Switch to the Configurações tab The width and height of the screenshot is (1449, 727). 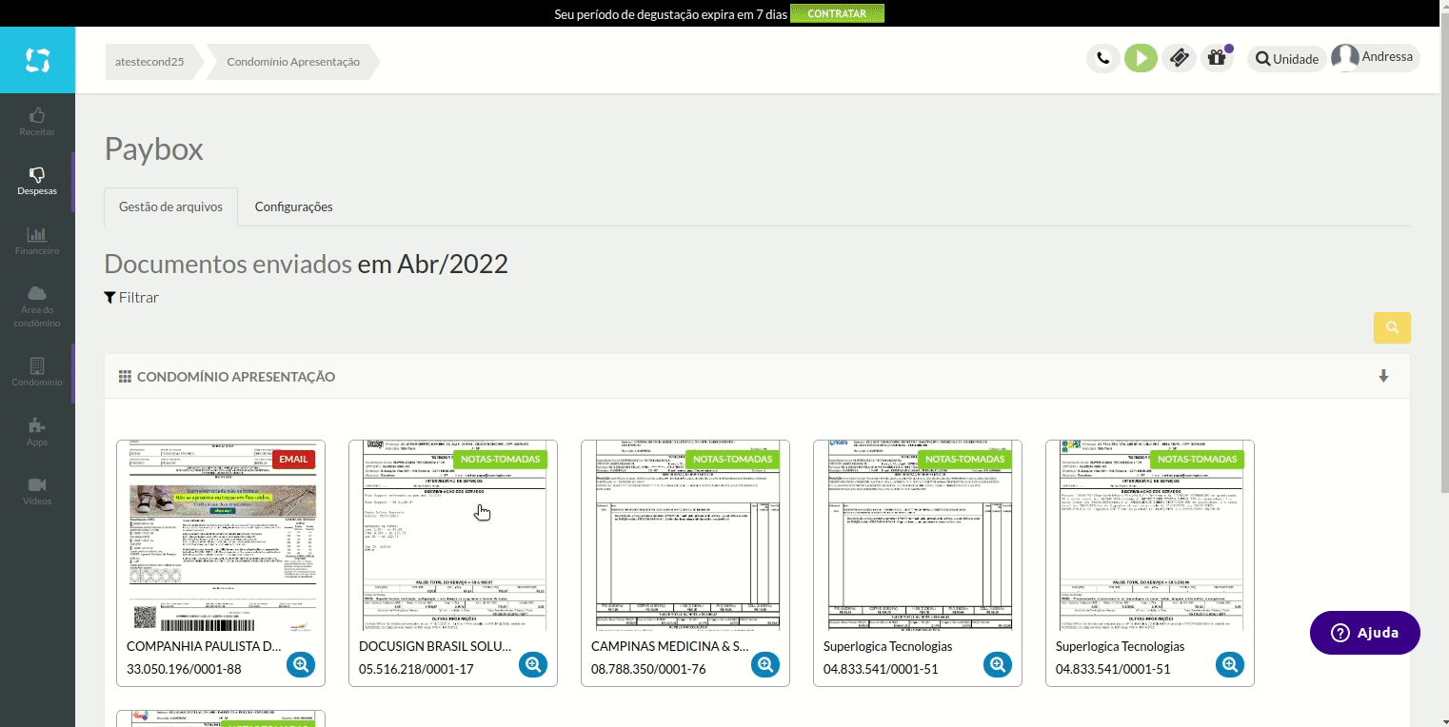pyautogui.click(x=293, y=206)
